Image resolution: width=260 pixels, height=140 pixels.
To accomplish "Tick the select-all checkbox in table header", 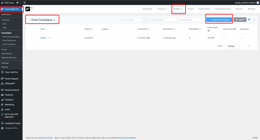I will (x=28, y=29).
